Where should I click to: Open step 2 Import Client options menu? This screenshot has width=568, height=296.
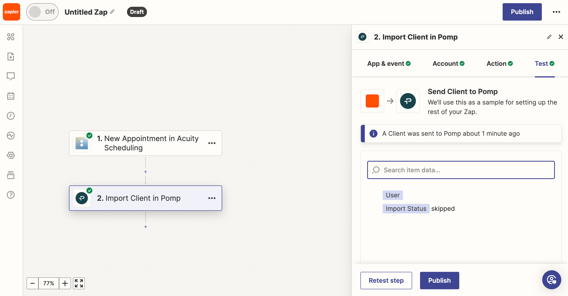212,198
